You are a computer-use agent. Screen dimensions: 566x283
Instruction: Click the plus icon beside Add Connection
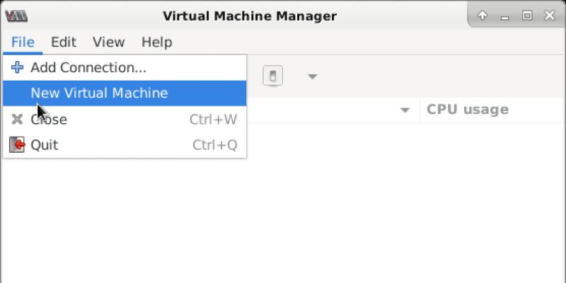[x=18, y=68]
